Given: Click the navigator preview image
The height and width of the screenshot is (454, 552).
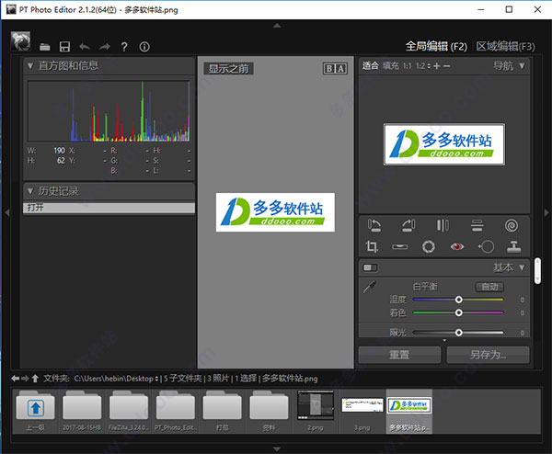Looking at the screenshot, I should tap(444, 144).
